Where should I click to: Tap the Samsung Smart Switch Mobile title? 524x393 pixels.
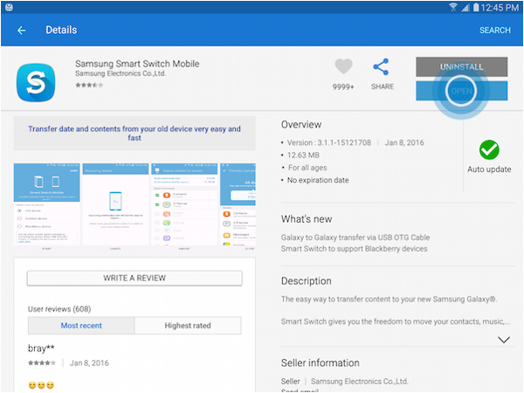coord(137,64)
